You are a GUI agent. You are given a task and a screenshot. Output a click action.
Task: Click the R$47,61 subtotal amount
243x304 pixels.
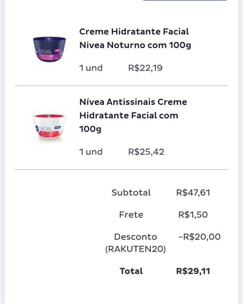(x=193, y=192)
